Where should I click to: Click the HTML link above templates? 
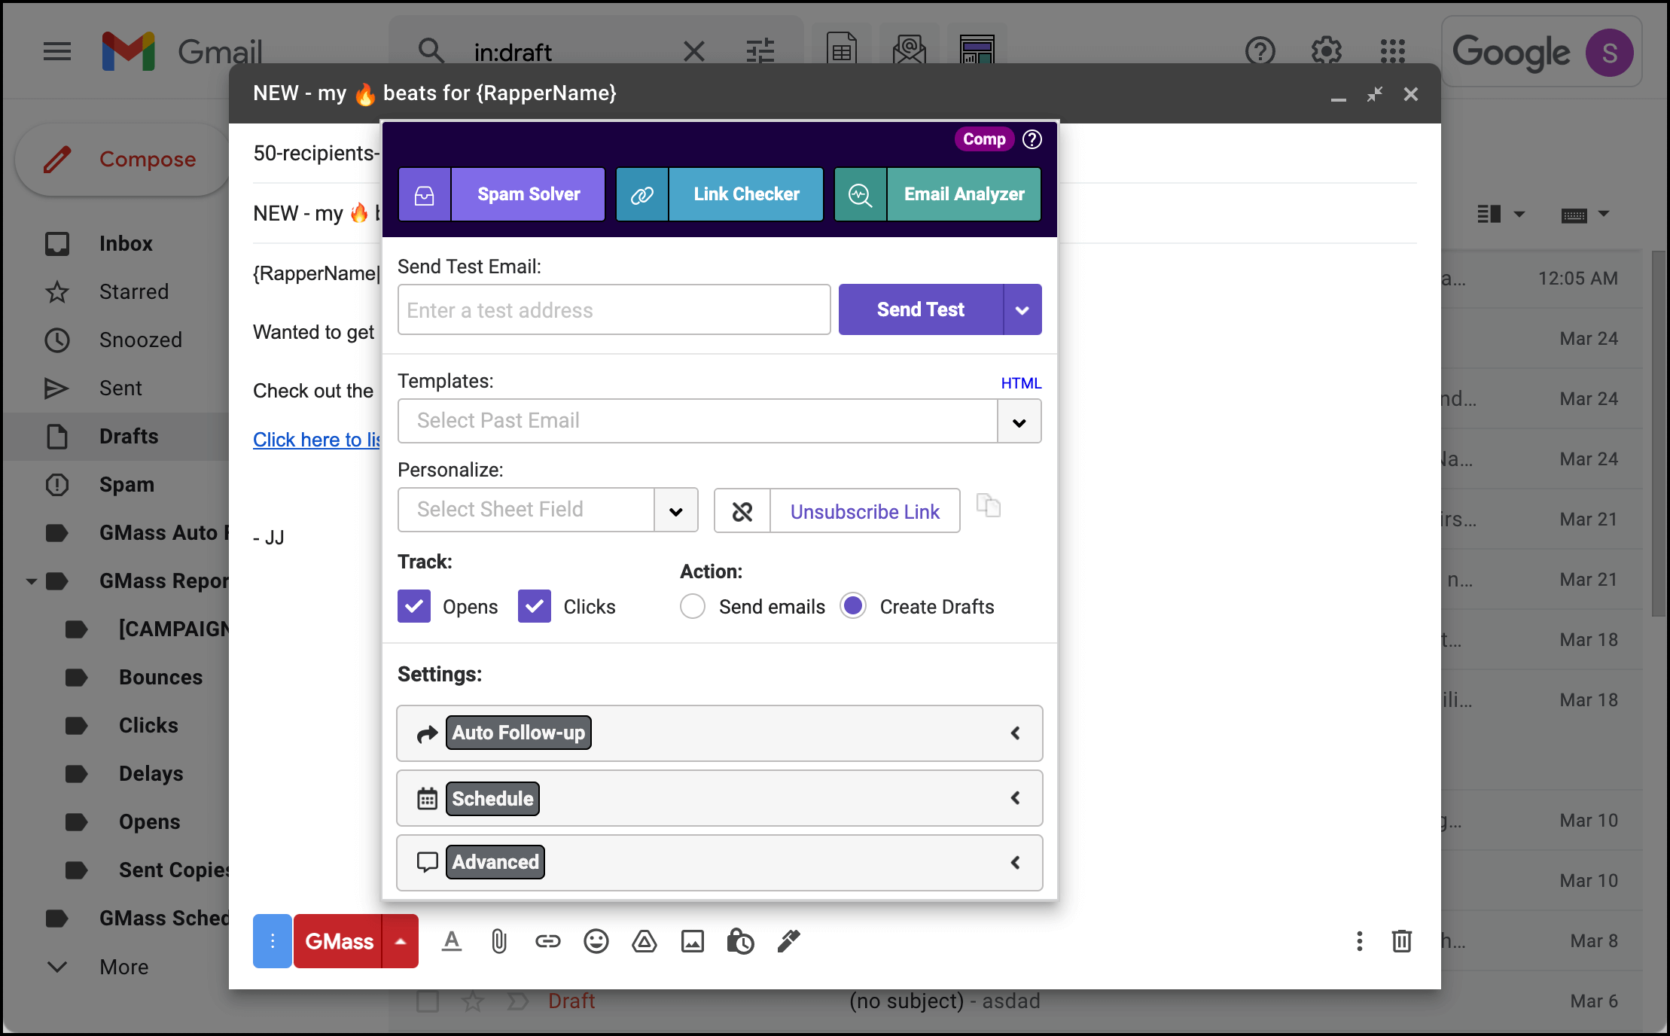pos(1021,383)
